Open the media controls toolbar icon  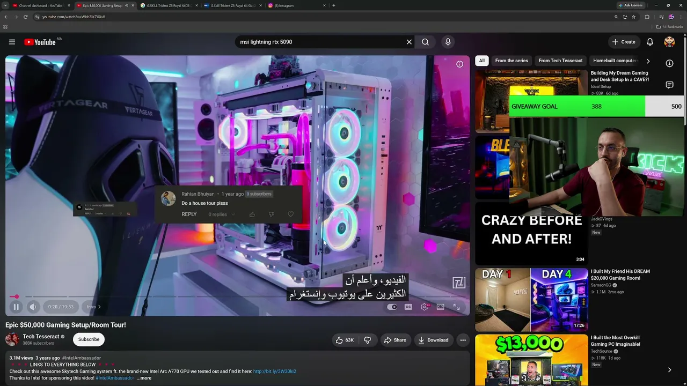pos(661,17)
